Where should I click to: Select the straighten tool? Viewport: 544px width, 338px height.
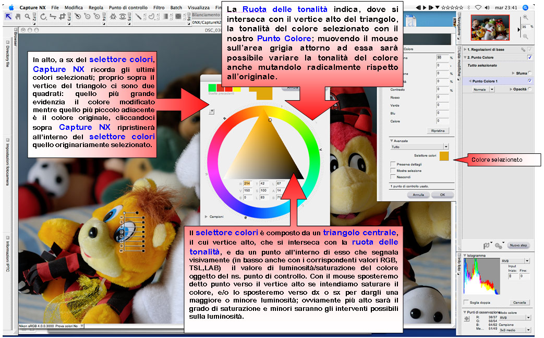tap(53, 16)
